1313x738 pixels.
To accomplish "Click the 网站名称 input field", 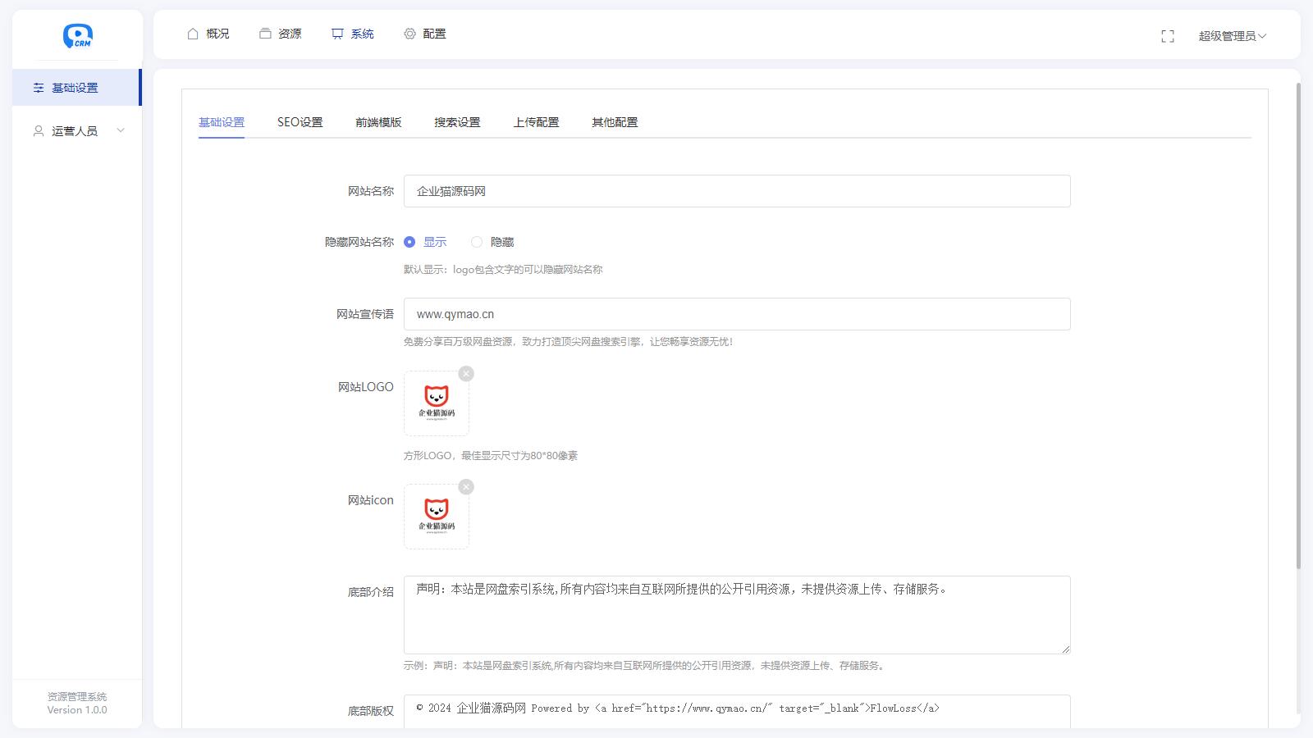I will click(x=736, y=191).
